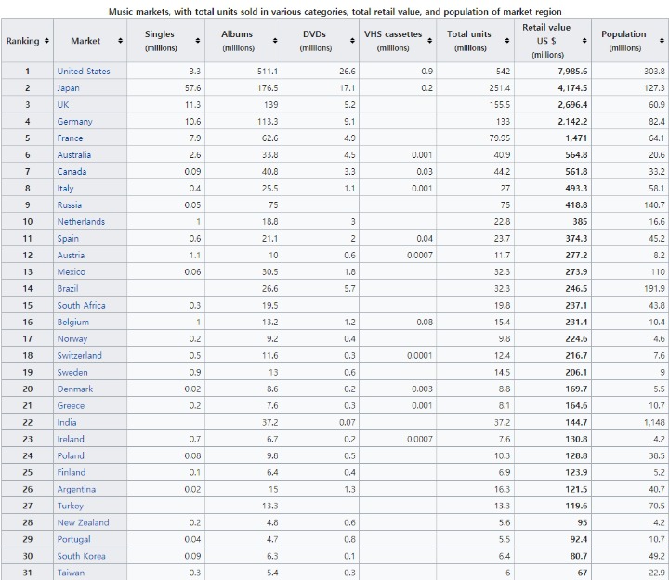
Task: Click the Mexico link
Action: (x=72, y=271)
